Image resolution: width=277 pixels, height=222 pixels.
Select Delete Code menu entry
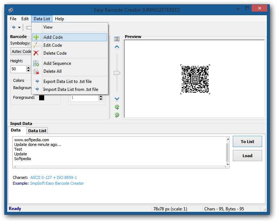click(70, 53)
